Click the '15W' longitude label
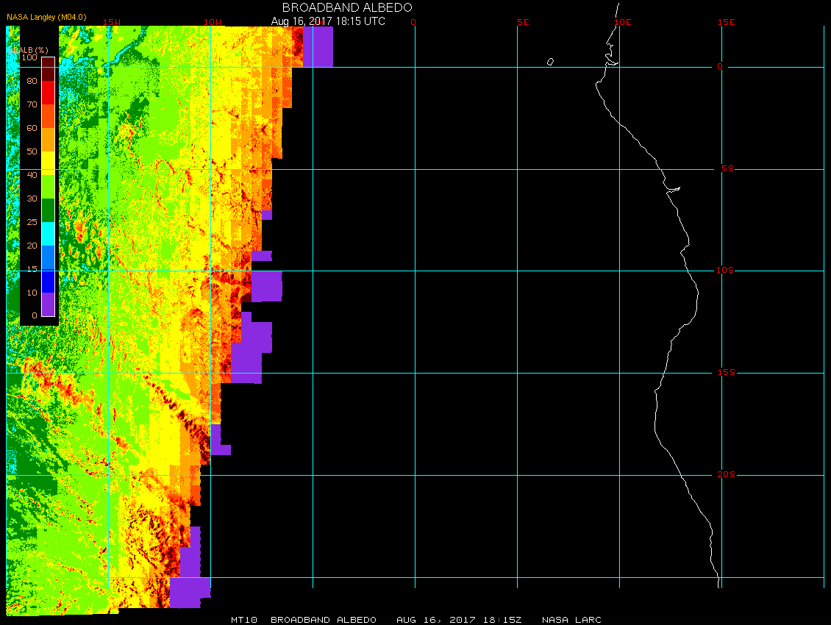The width and height of the screenshot is (831, 625). coord(111,22)
